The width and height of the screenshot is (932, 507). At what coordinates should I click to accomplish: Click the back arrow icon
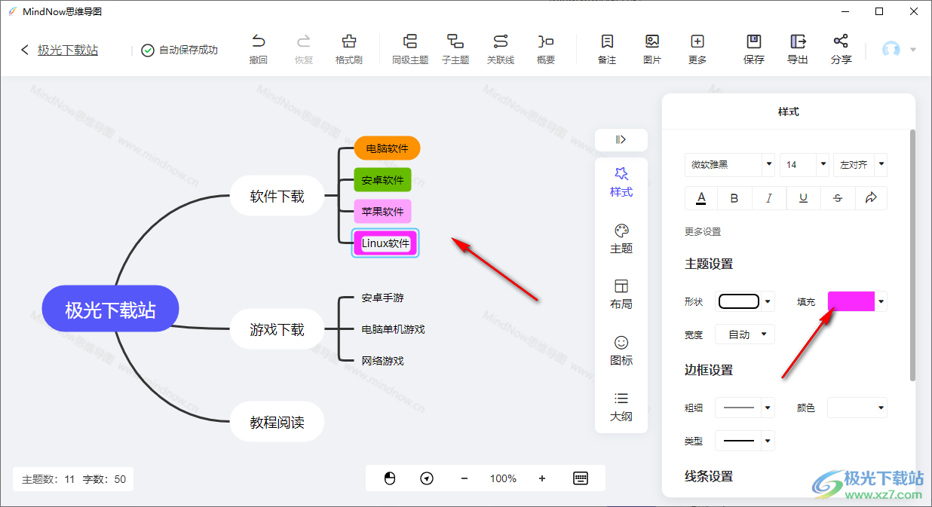25,50
